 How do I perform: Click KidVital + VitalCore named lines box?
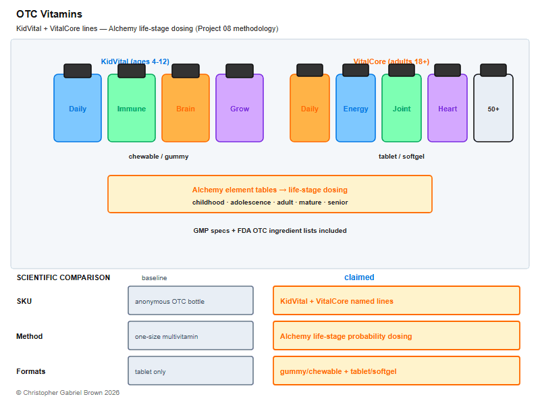(396, 300)
